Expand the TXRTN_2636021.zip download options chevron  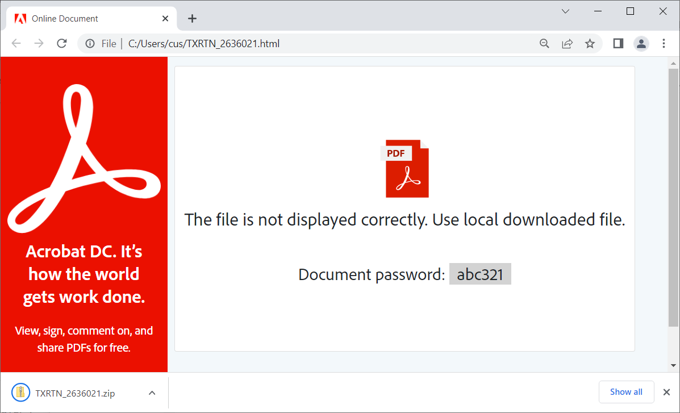[x=152, y=393]
